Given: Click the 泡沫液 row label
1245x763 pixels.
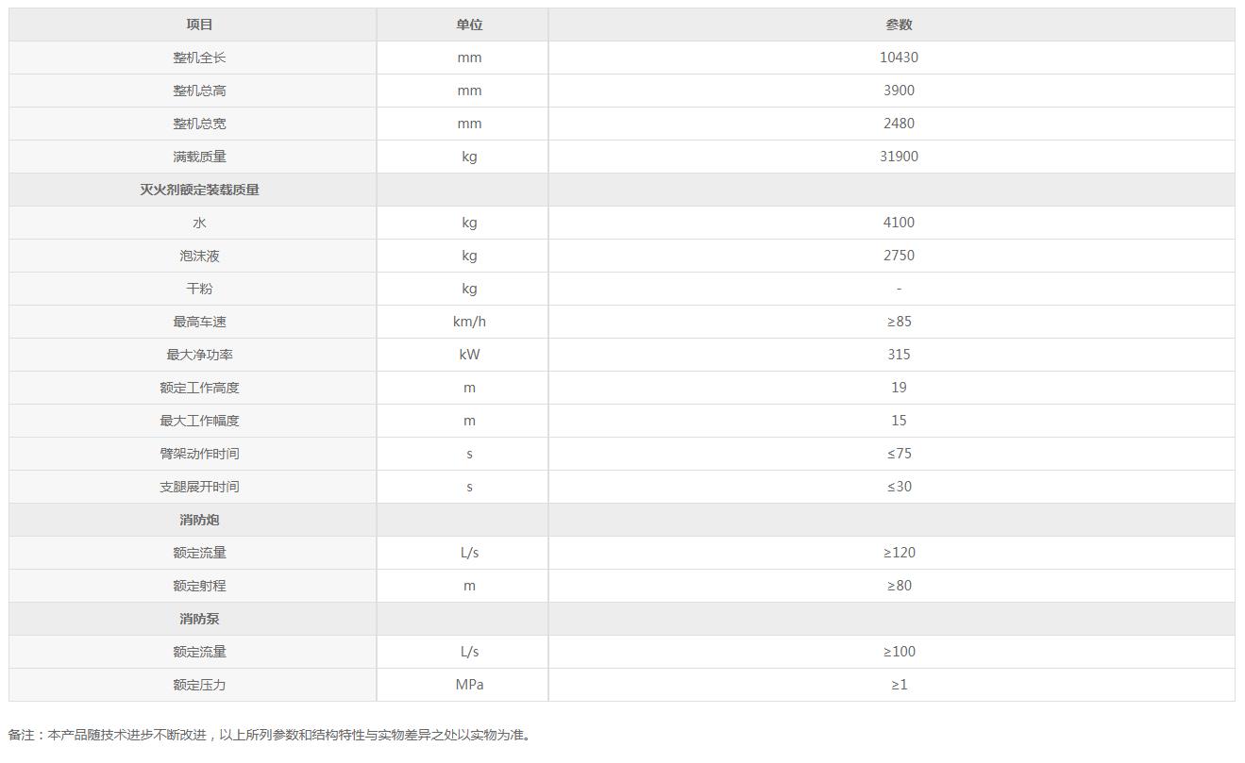Looking at the screenshot, I should pos(199,256).
